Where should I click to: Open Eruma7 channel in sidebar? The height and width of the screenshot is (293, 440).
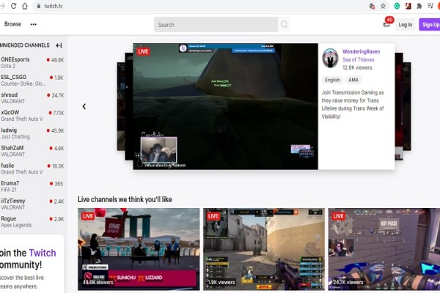pos(32,186)
